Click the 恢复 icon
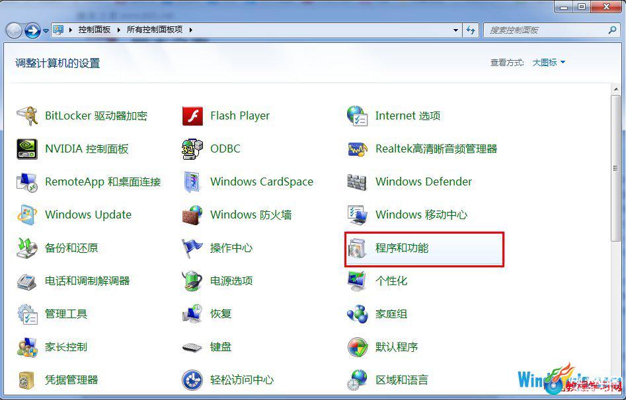 (192, 314)
